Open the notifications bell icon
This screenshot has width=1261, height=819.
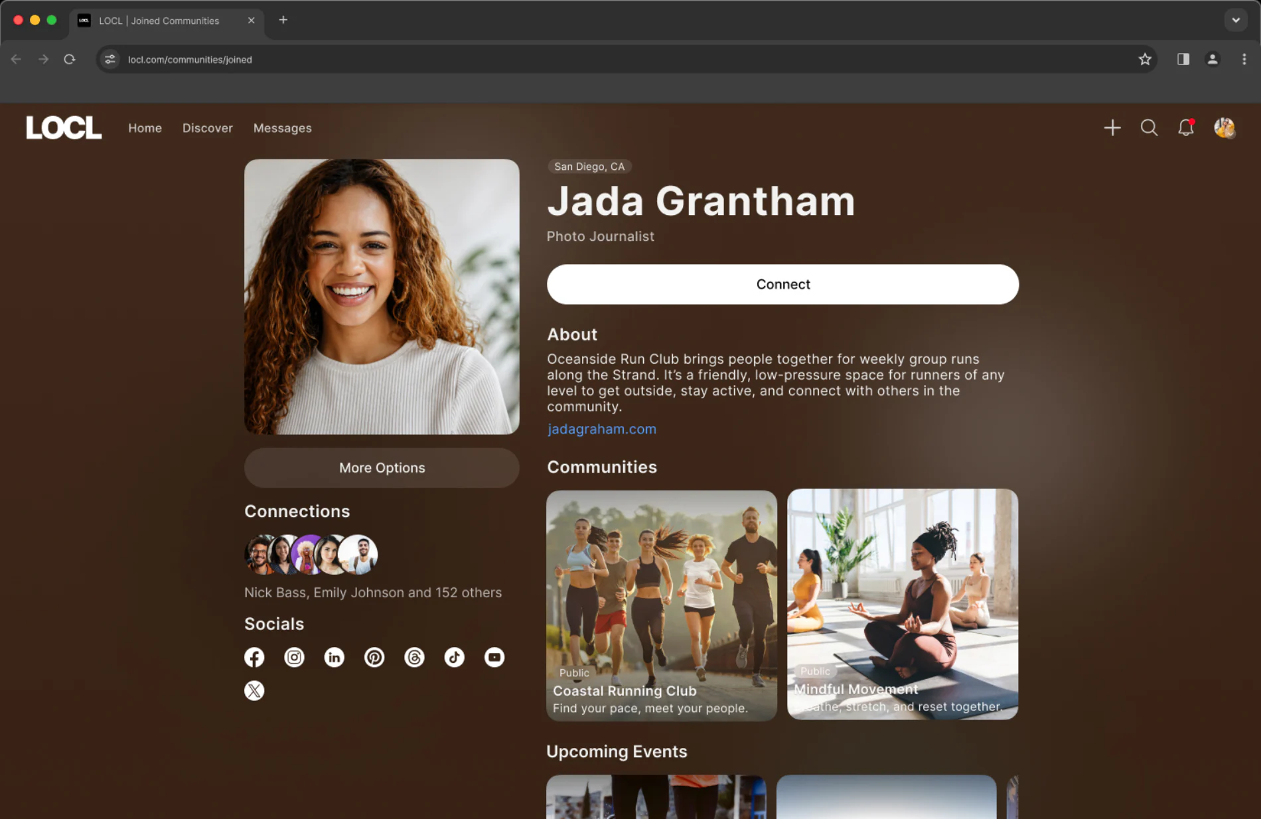pyautogui.click(x=1186, y=127)
